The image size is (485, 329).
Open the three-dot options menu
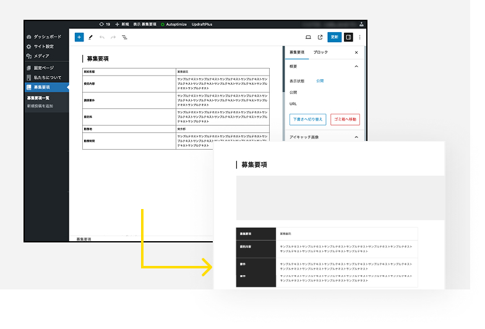point(360,37)
